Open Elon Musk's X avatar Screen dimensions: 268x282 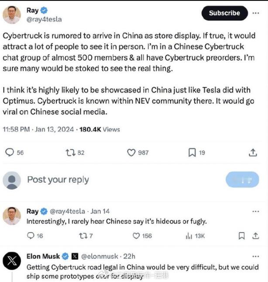(12, 261)
